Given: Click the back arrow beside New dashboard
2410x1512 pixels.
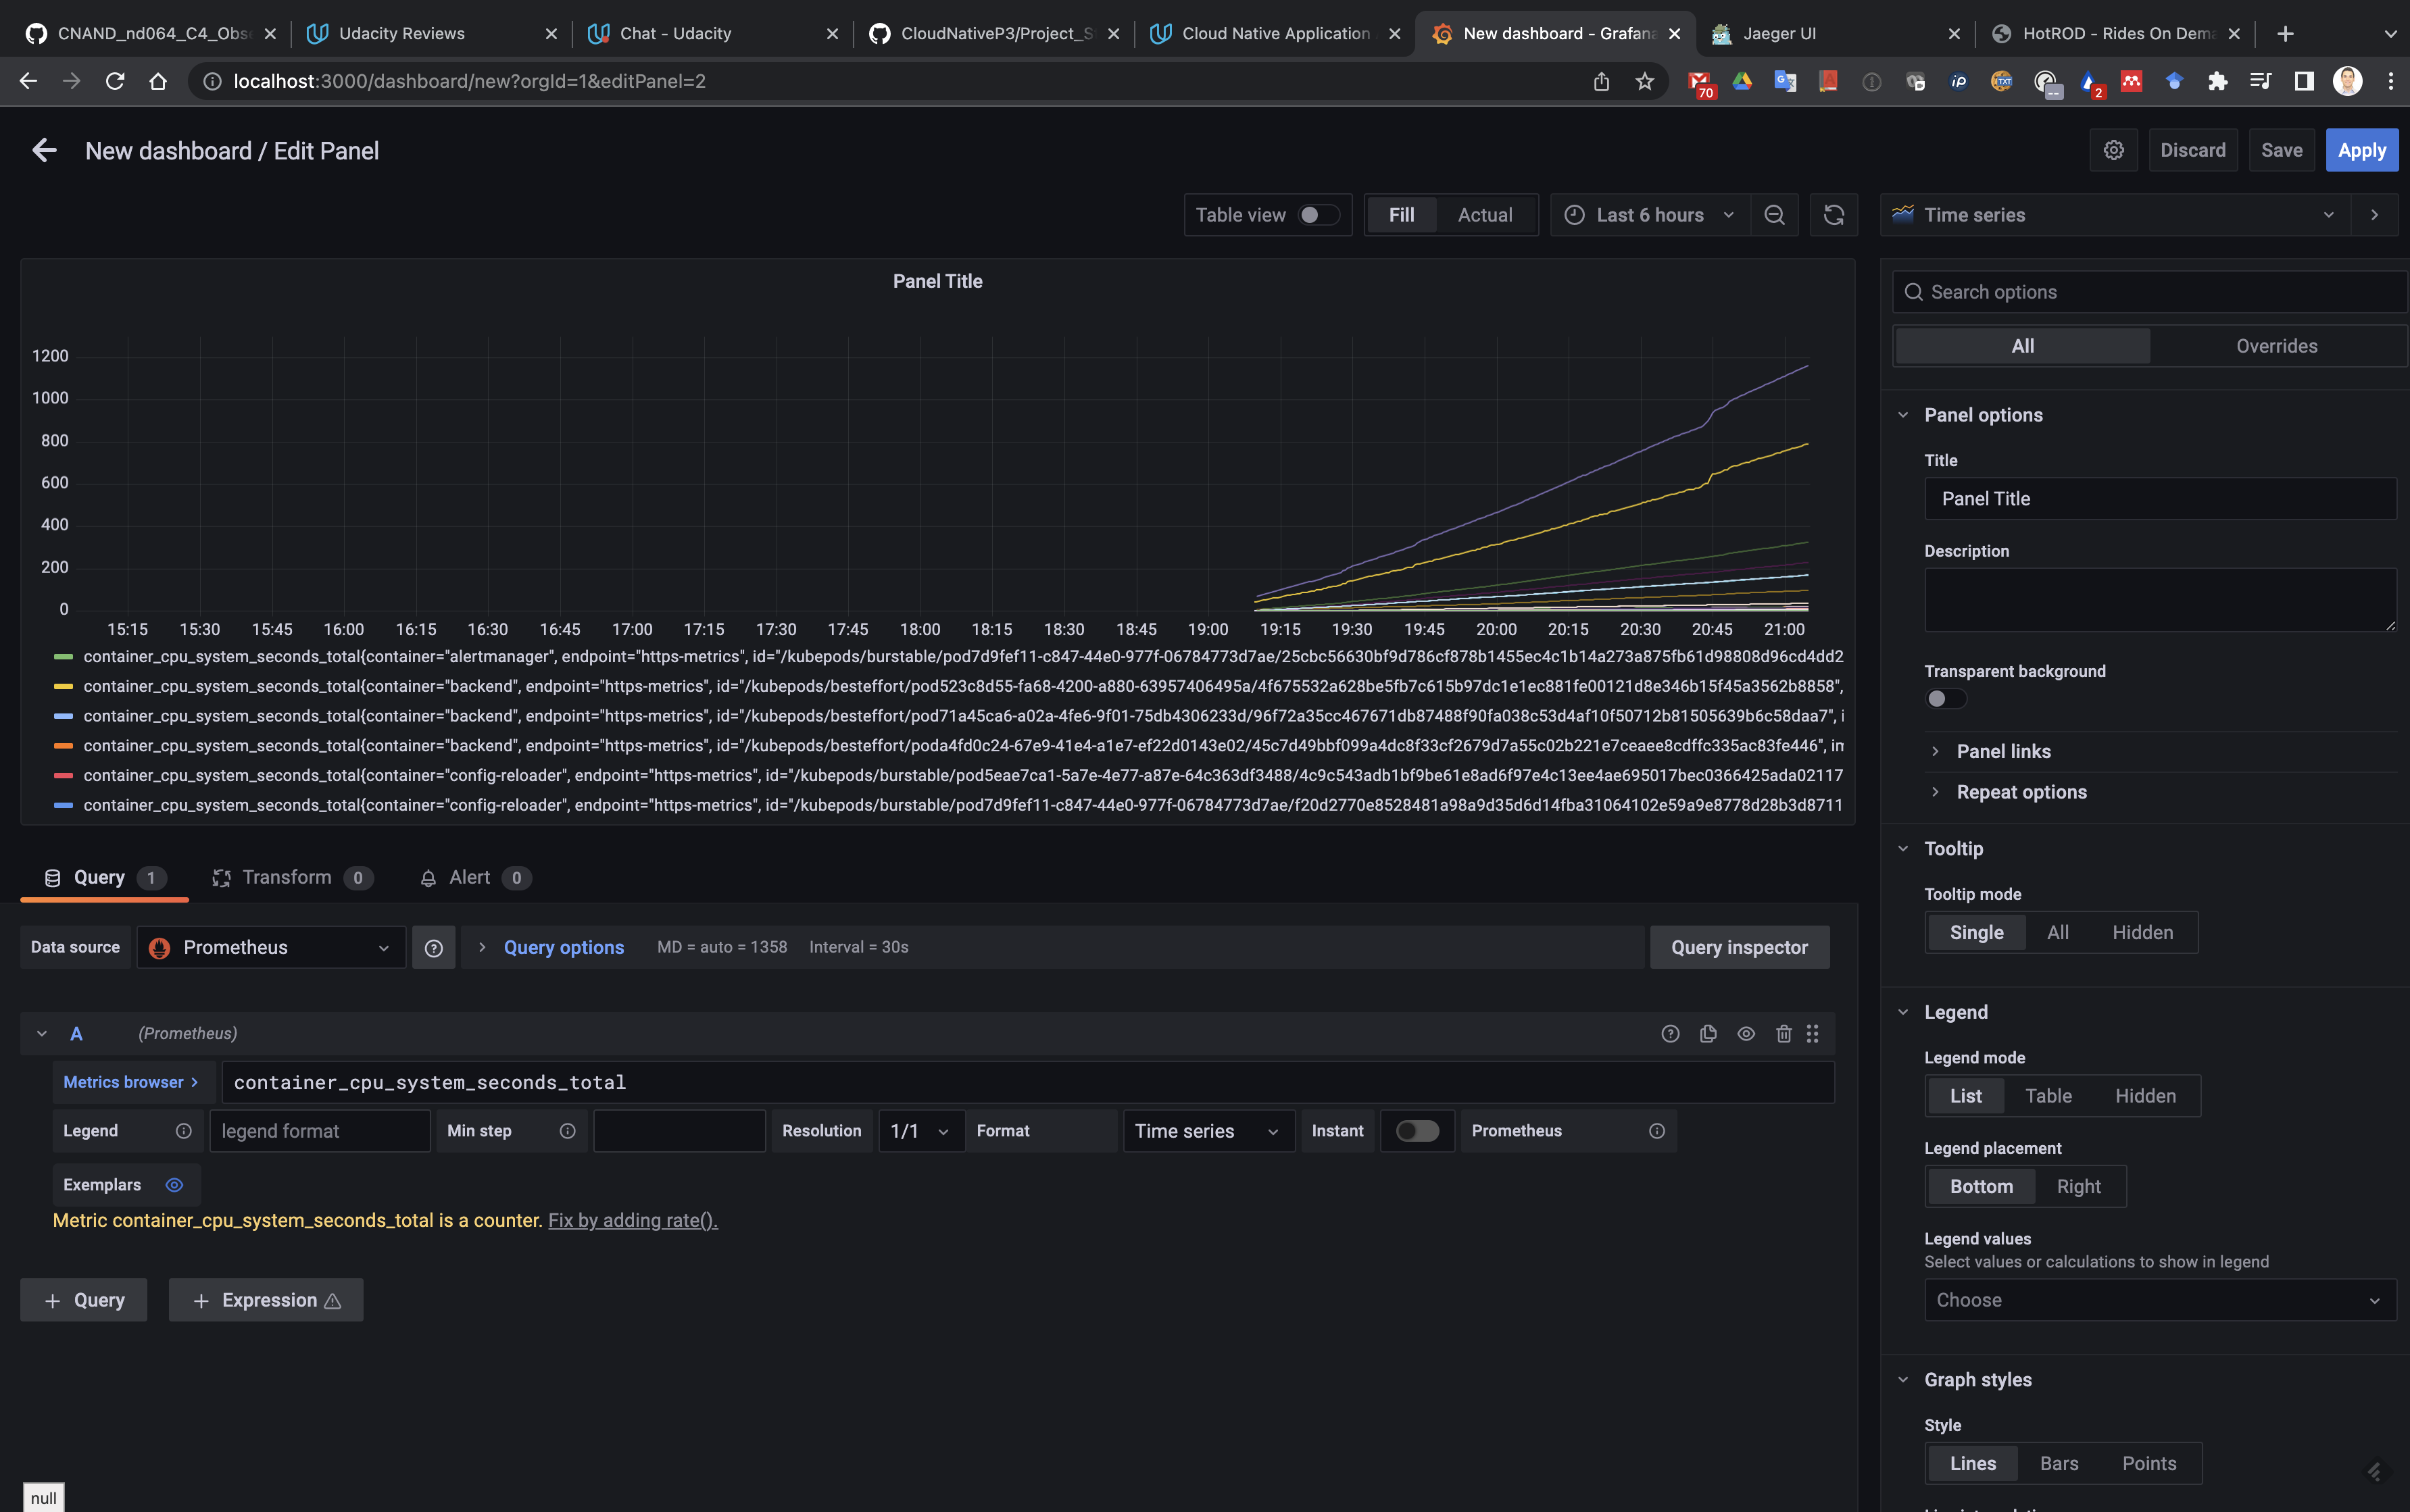Looking at the screenshot, I should [x=44, y=151].
